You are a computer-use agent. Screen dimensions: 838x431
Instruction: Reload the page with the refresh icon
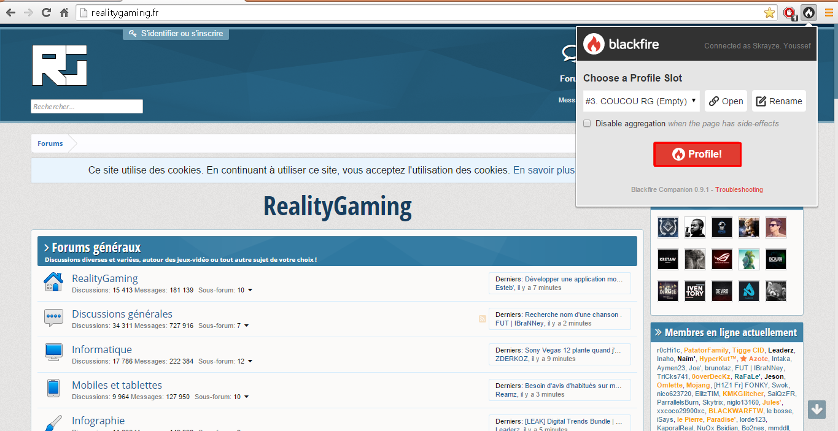[x=46, y=12]
